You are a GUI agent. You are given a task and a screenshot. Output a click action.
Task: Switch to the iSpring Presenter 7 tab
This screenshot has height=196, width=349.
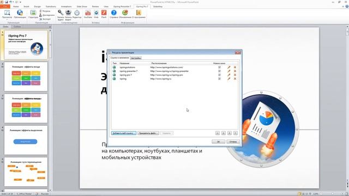122,7
